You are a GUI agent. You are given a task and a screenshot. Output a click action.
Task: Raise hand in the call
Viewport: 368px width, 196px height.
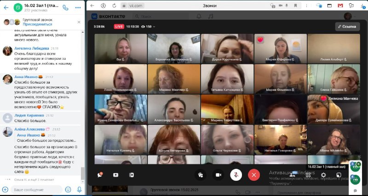[x=201, y=175]
